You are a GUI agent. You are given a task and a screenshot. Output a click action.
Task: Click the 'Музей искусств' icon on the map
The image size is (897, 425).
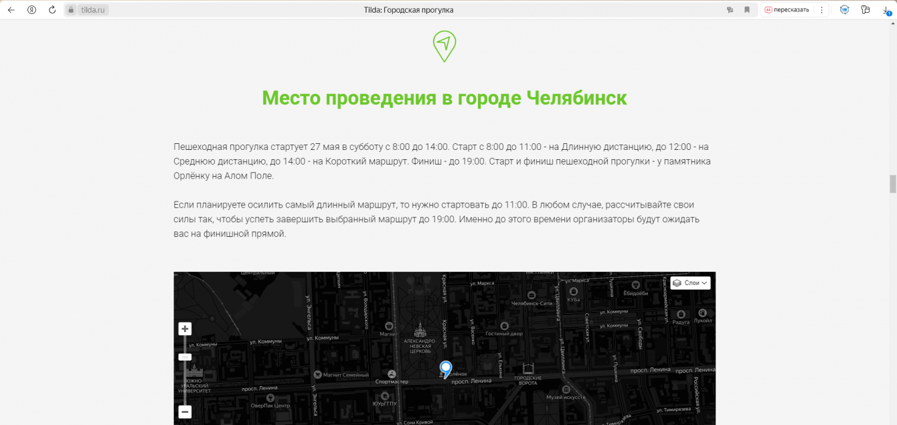click(566, 389)
